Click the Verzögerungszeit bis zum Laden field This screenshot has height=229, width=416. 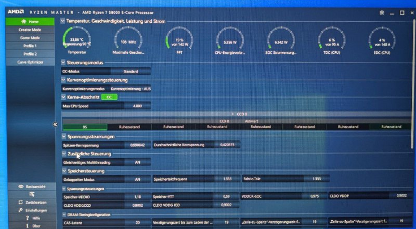point(196,222)
